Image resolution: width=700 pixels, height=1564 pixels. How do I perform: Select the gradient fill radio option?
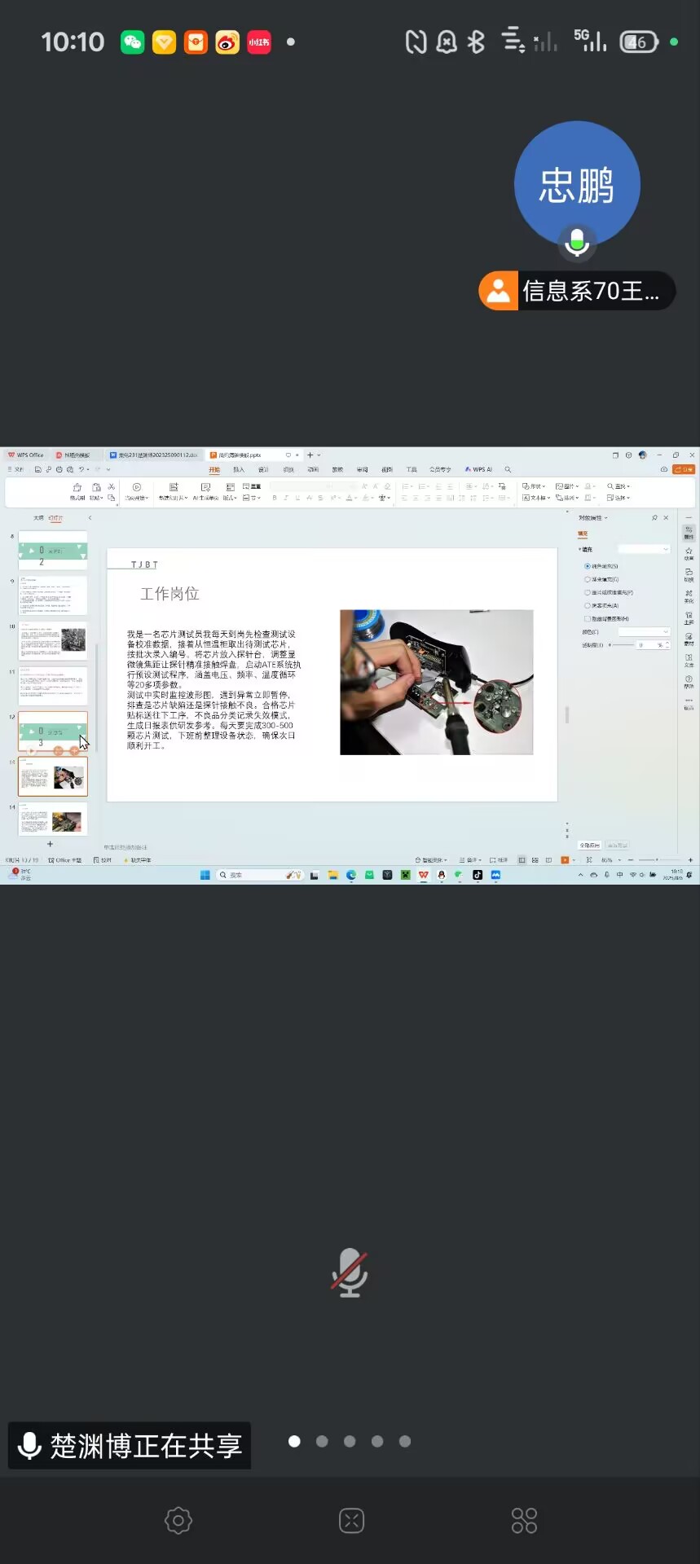587,579
